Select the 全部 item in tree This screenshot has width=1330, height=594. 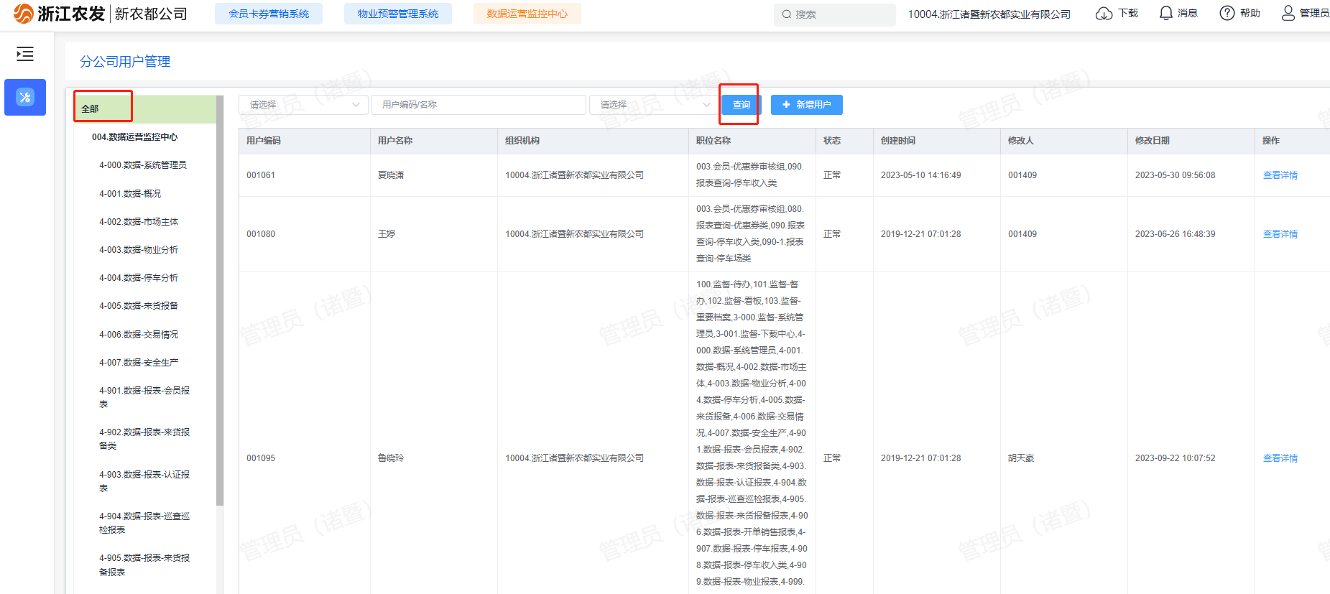[x=91, y=109]
